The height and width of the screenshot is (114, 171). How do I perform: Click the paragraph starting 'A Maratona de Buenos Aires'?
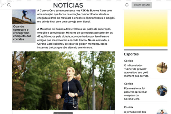click(75, 38)
